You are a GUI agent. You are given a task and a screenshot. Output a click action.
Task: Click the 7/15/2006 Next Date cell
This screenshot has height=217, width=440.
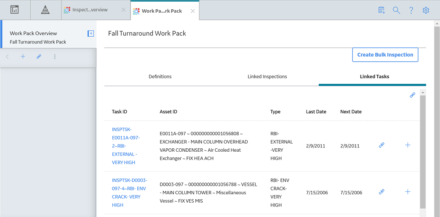pos(351,193)
